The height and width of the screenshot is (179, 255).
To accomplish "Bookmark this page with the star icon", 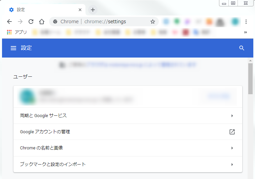I will pos(152,22).
